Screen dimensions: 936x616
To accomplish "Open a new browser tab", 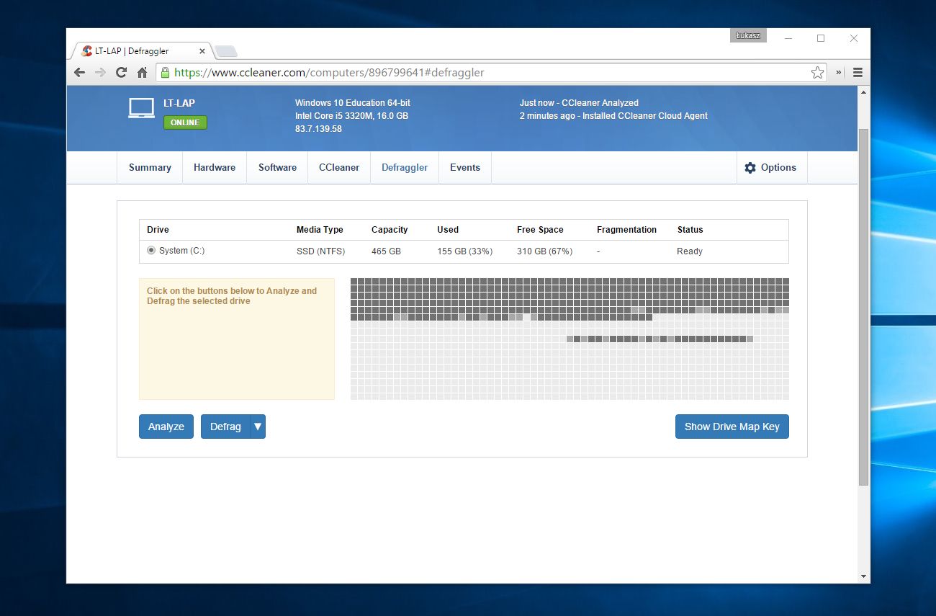I will click(226, 51).
